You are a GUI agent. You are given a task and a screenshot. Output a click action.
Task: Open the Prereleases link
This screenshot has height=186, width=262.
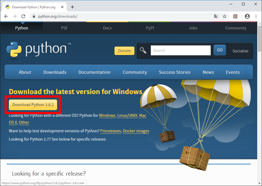(110, 131)
